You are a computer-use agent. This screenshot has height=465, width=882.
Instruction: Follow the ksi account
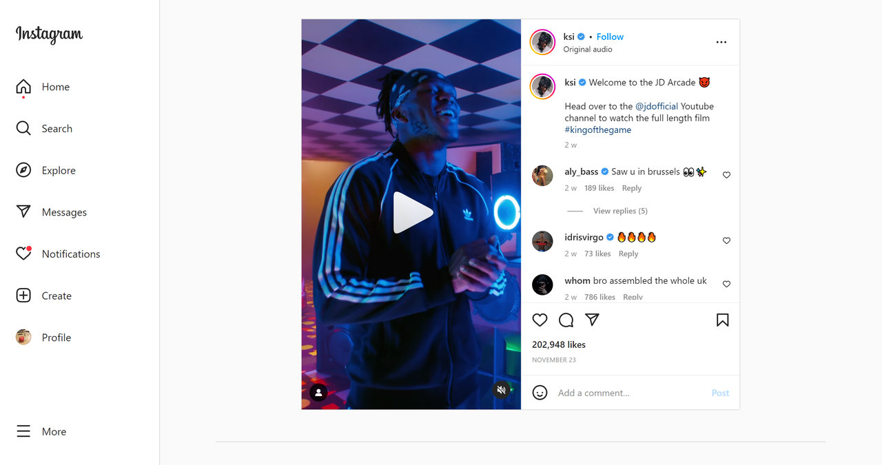coord(610,37)
